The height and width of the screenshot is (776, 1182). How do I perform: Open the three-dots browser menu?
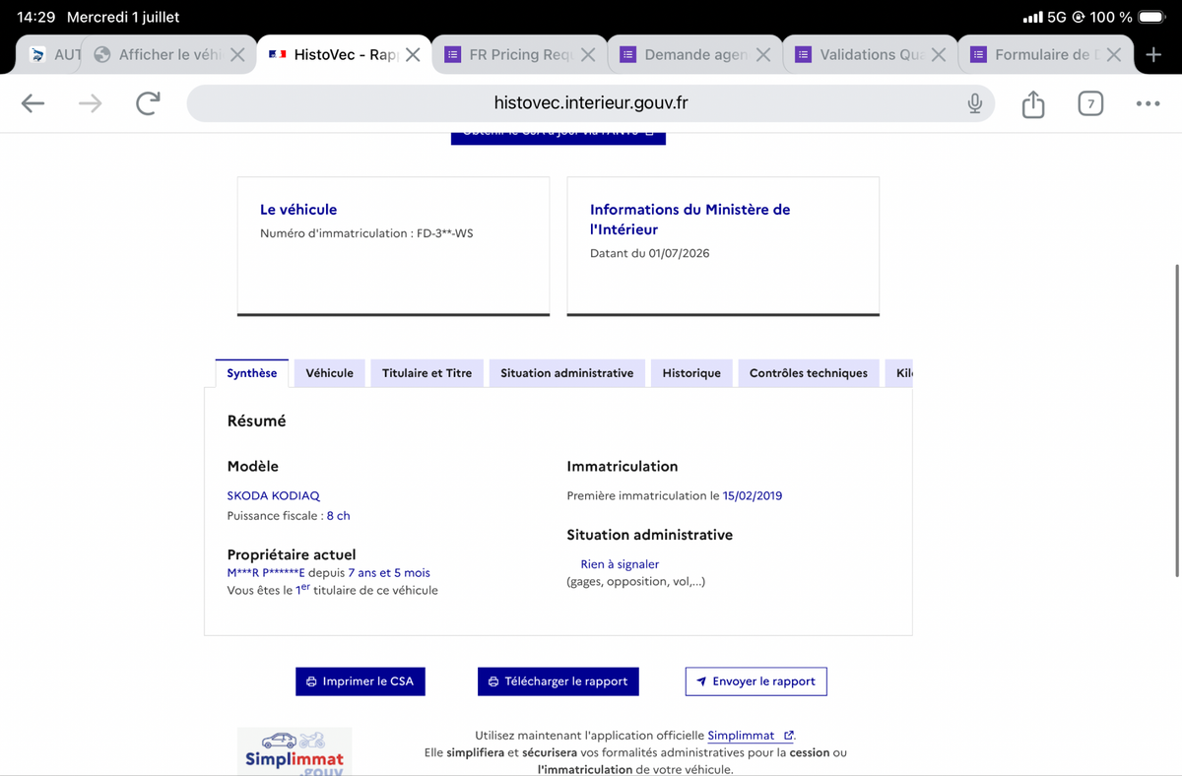[x=1148, y=103]
